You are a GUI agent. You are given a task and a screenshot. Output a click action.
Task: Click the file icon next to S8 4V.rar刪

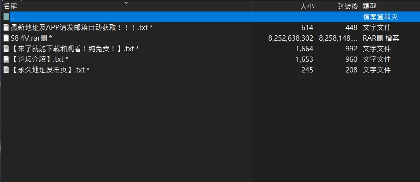tap(6, 38)
